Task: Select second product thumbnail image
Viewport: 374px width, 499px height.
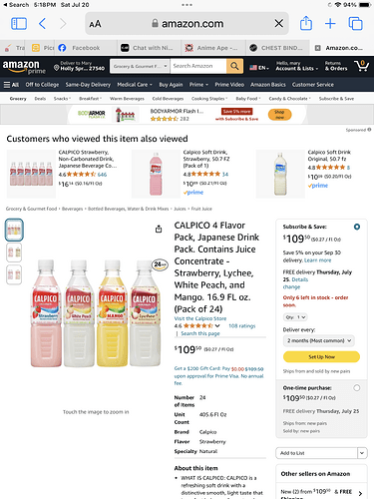Action: tap(14, 252)
